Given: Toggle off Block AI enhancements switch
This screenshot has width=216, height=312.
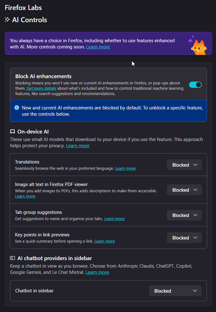Looking at the screenshot, I should point(195,85).
